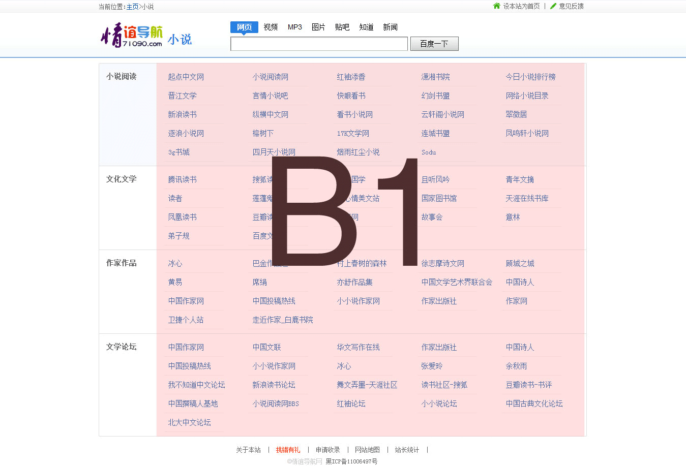Viewport: 686px width, 466px height.
Task: Open the 黄易 author link
Action: click(x=175, y=282)
